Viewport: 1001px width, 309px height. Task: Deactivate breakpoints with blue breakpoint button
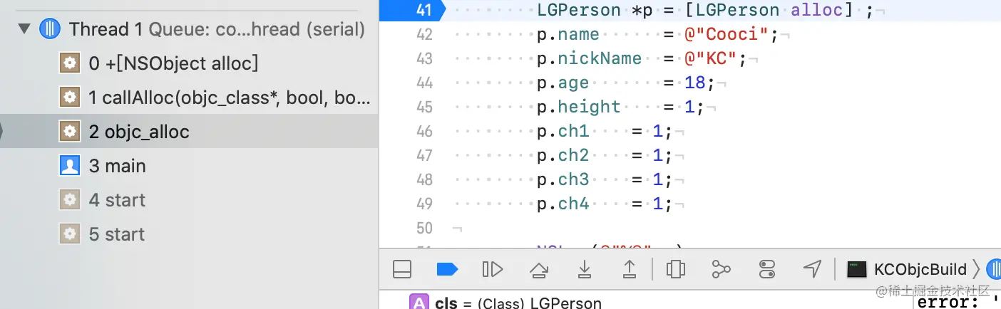coord(446,269)
